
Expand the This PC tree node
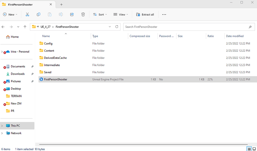click(2, 126)
